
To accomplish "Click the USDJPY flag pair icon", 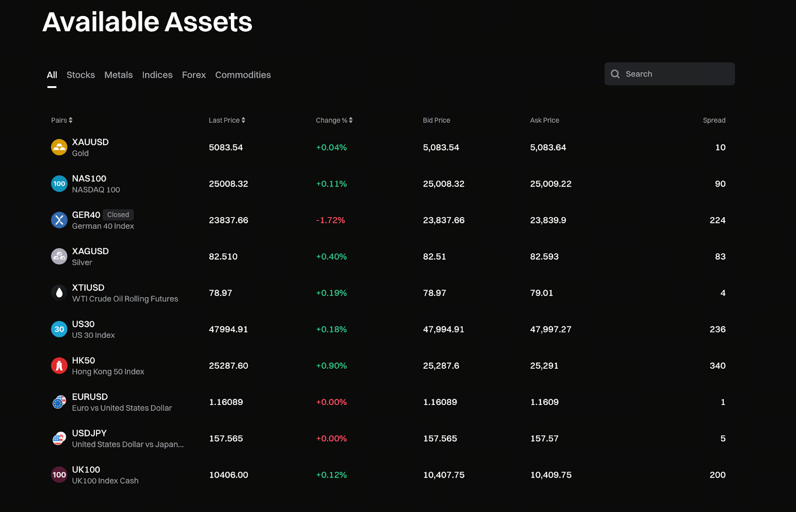I will pyautogui.click(x=59, y=438).
